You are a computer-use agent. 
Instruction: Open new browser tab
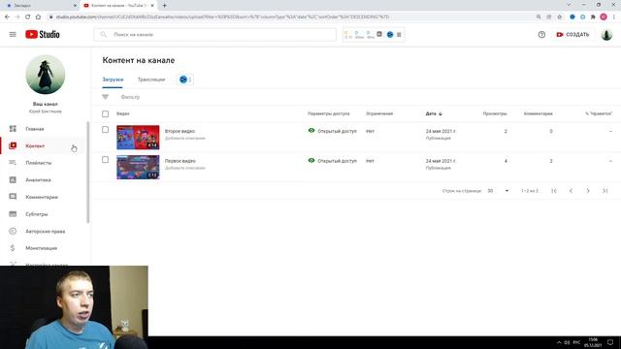164,6
